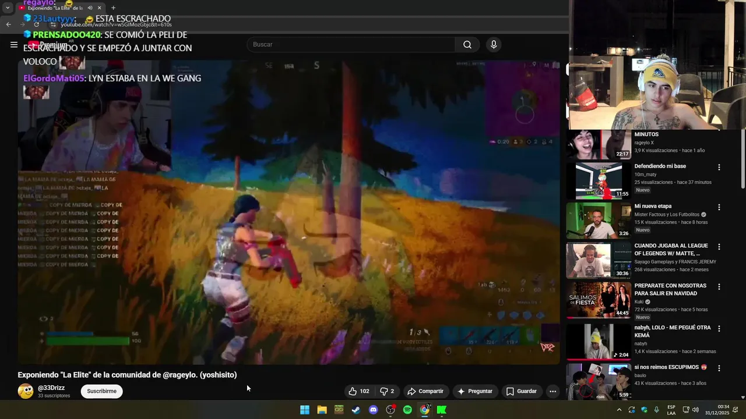746x419 pixels.
Task: Open Defendiendo mi base video title
Action: [x=660, y=166]
